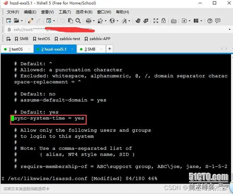Close the 3 SMB tab
This screenshot has width=233, height=194.
point(101,49)
